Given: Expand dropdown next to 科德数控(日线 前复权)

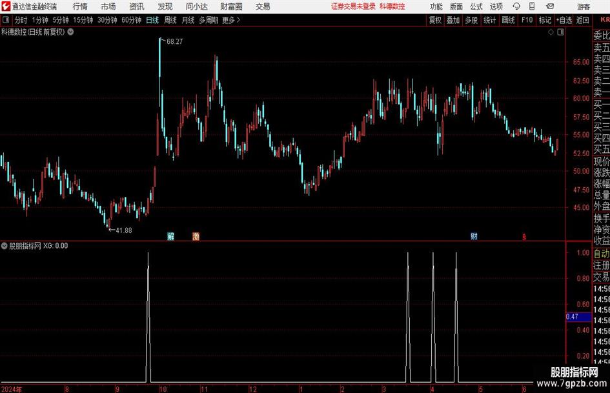Looking at the screenshot, I should (x=70, y=32).
